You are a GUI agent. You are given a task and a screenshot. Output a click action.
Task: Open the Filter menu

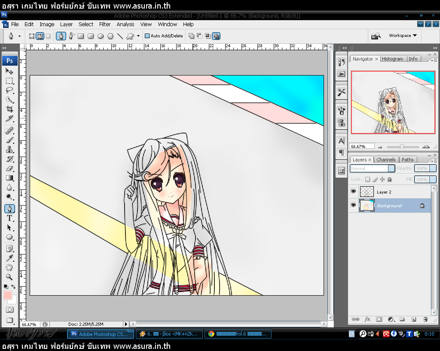(x=105, y=24)
